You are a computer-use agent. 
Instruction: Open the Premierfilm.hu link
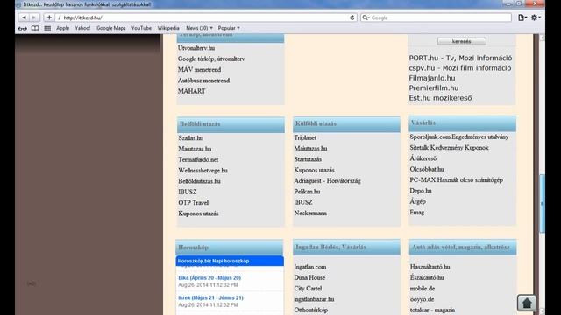pyautogui.click(x=434, y=87)
